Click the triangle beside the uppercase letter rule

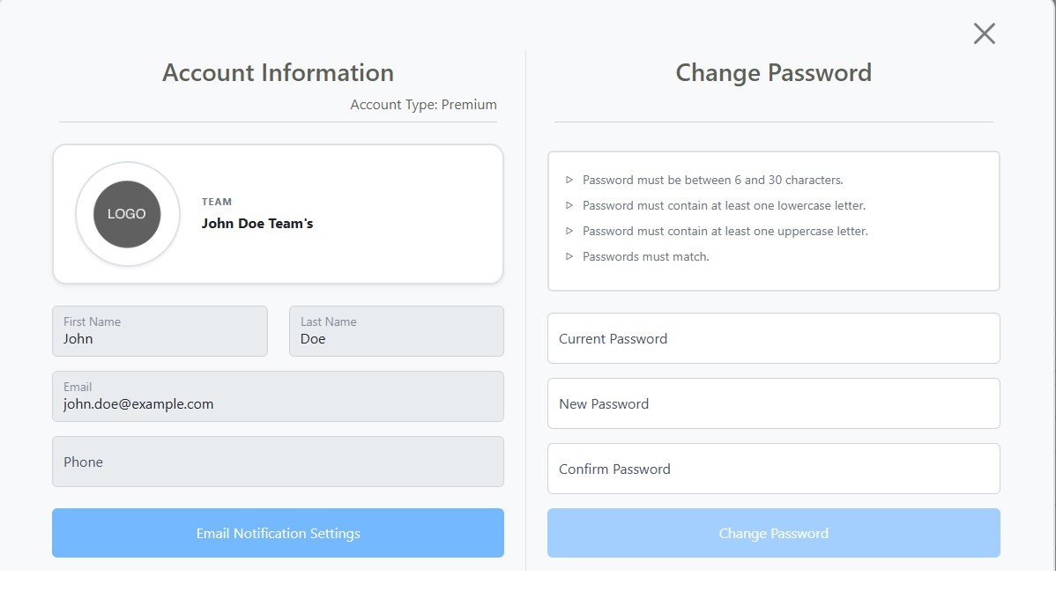point(569,231)
